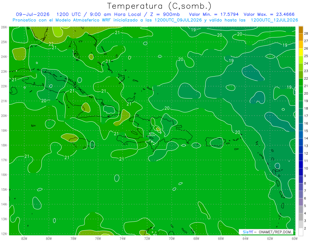Viewport: 313px width, 242px height.
Task: Click latitude axis label "12N"
Action: (x=4, y=234)
